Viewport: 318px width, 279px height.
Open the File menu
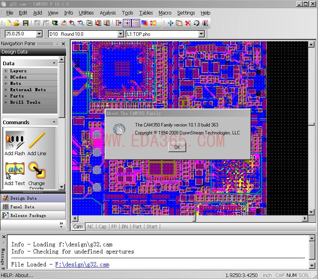coord(9,13)
